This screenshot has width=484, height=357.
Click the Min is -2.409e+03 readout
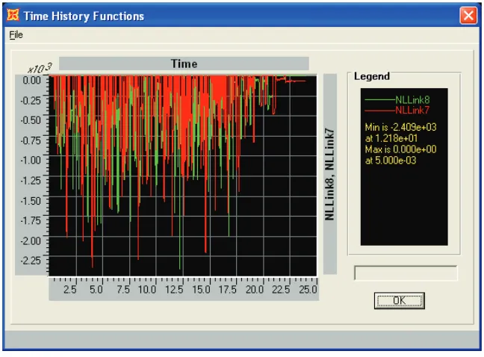[400, 127]
